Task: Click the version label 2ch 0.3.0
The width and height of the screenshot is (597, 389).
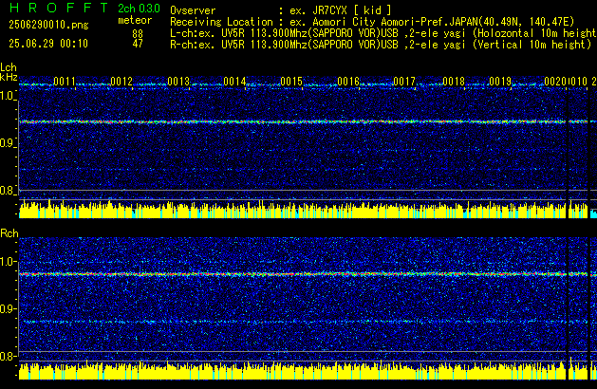Action: coord(139,9)
